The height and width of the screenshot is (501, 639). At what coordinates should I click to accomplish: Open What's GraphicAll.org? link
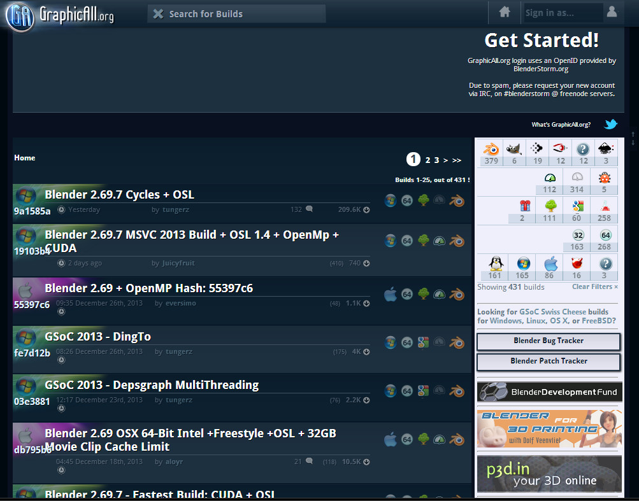(x=561, y=125)
